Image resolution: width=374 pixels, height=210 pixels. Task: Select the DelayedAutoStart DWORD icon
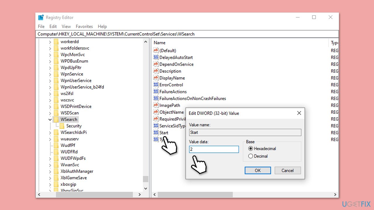click(x=156, y=57)
